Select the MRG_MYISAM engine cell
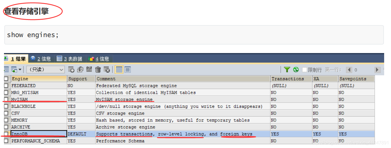391x148 pixels. click(x=39, y=92)
